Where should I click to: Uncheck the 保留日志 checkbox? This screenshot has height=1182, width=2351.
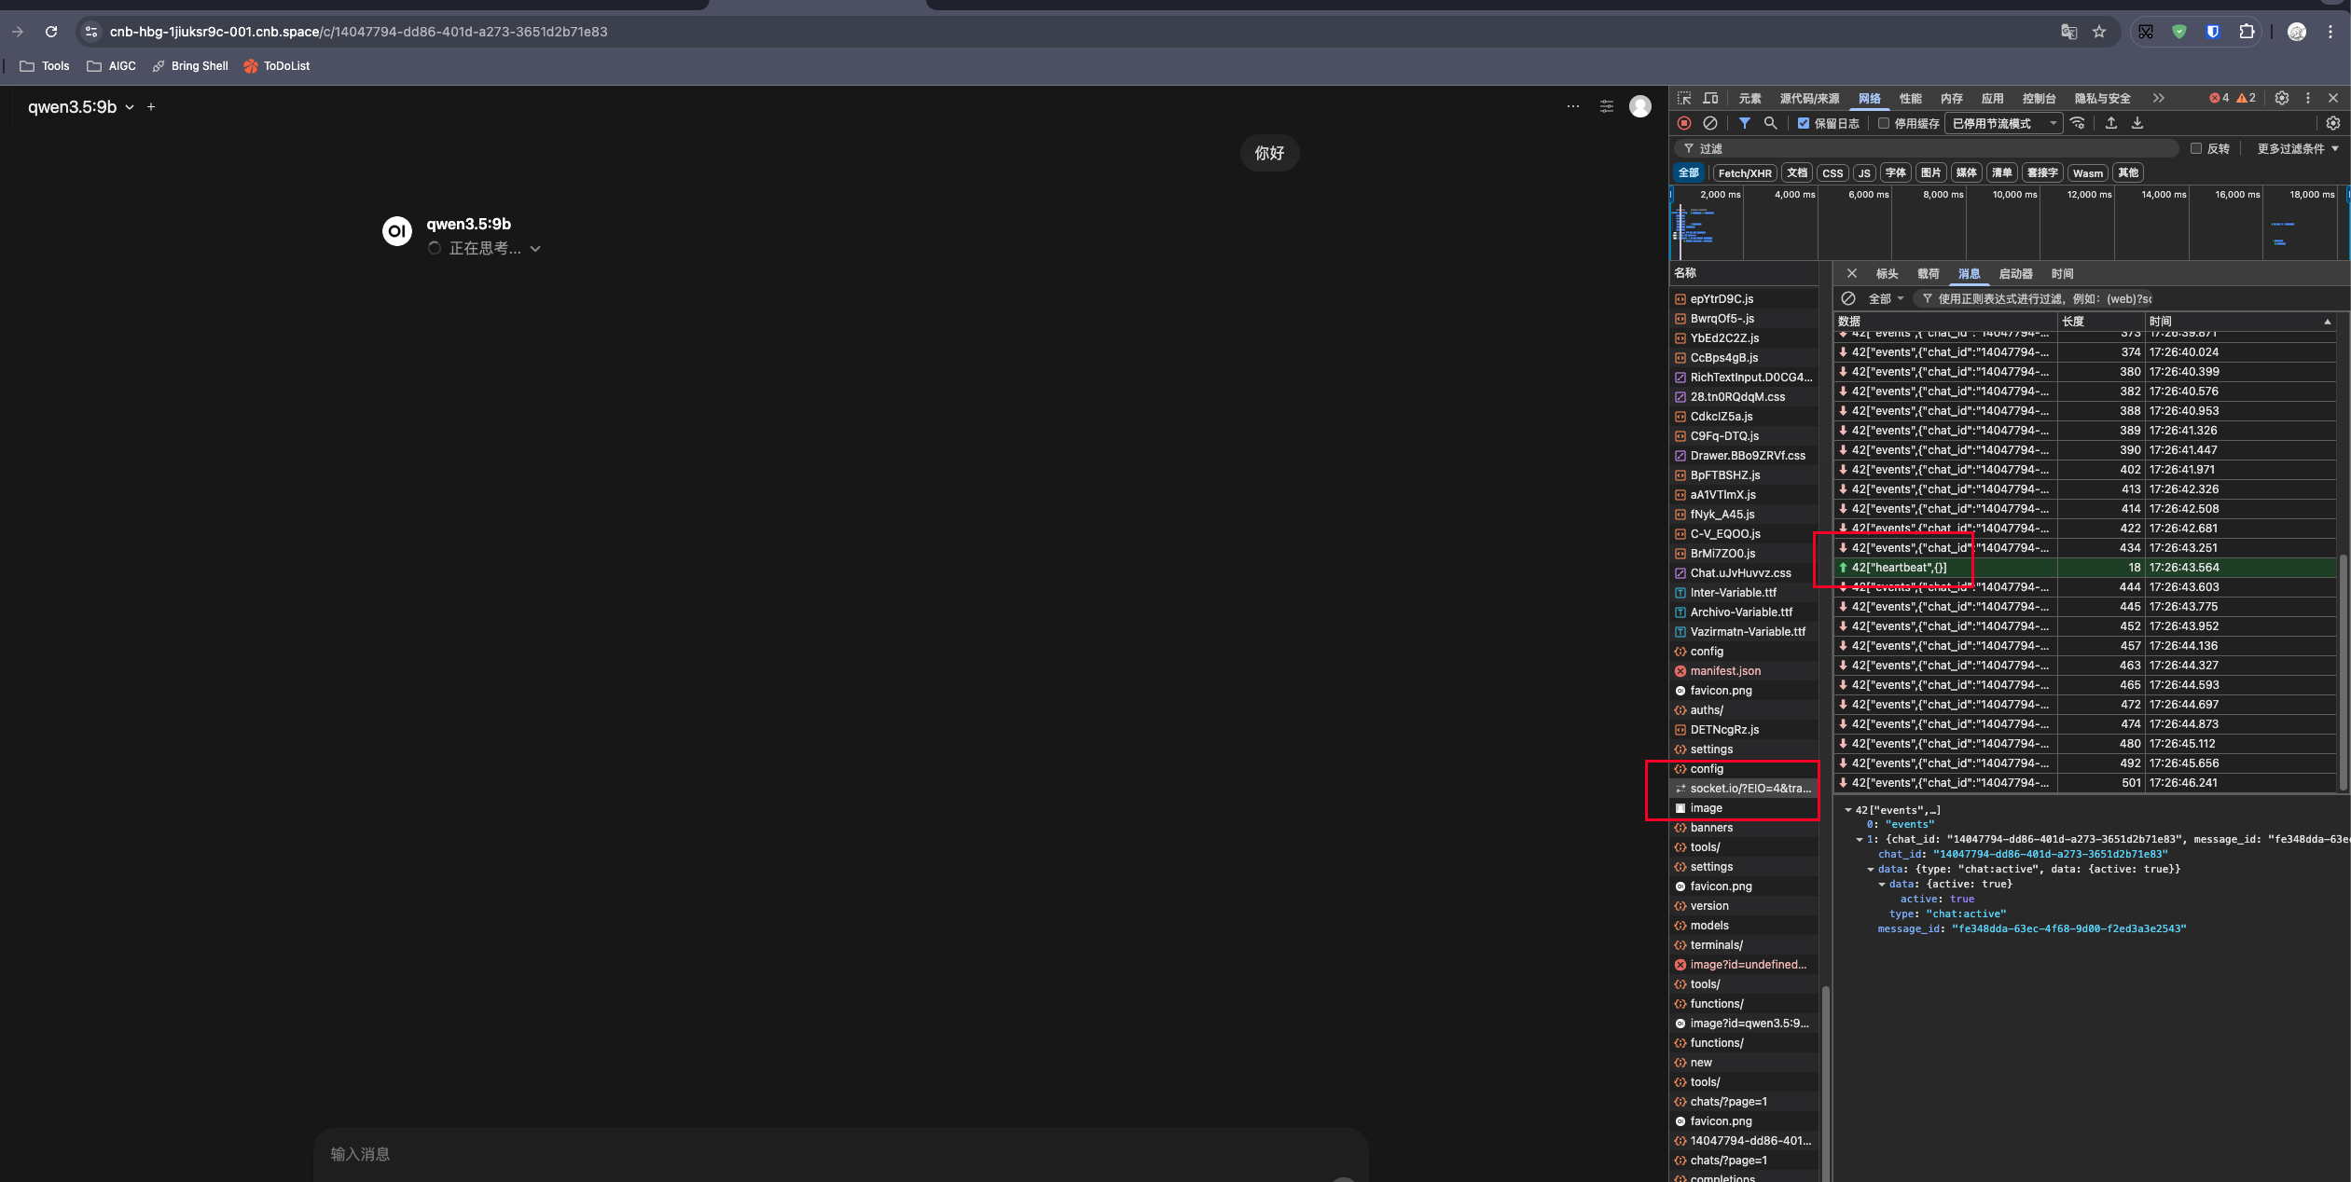[1804, 123]
